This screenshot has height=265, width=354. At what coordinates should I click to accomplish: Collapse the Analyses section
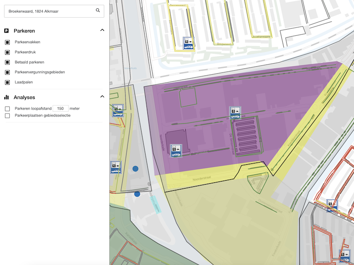[x=102, y=97]
